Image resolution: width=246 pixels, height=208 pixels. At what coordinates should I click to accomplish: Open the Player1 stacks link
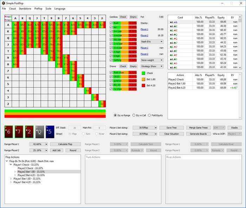tap(144, 29)
